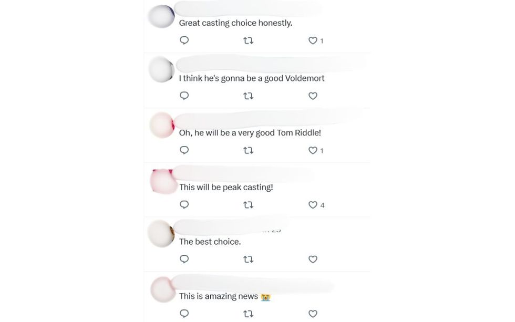Toggle the heart on "This is amazing news"

click(x=313, y=314)
